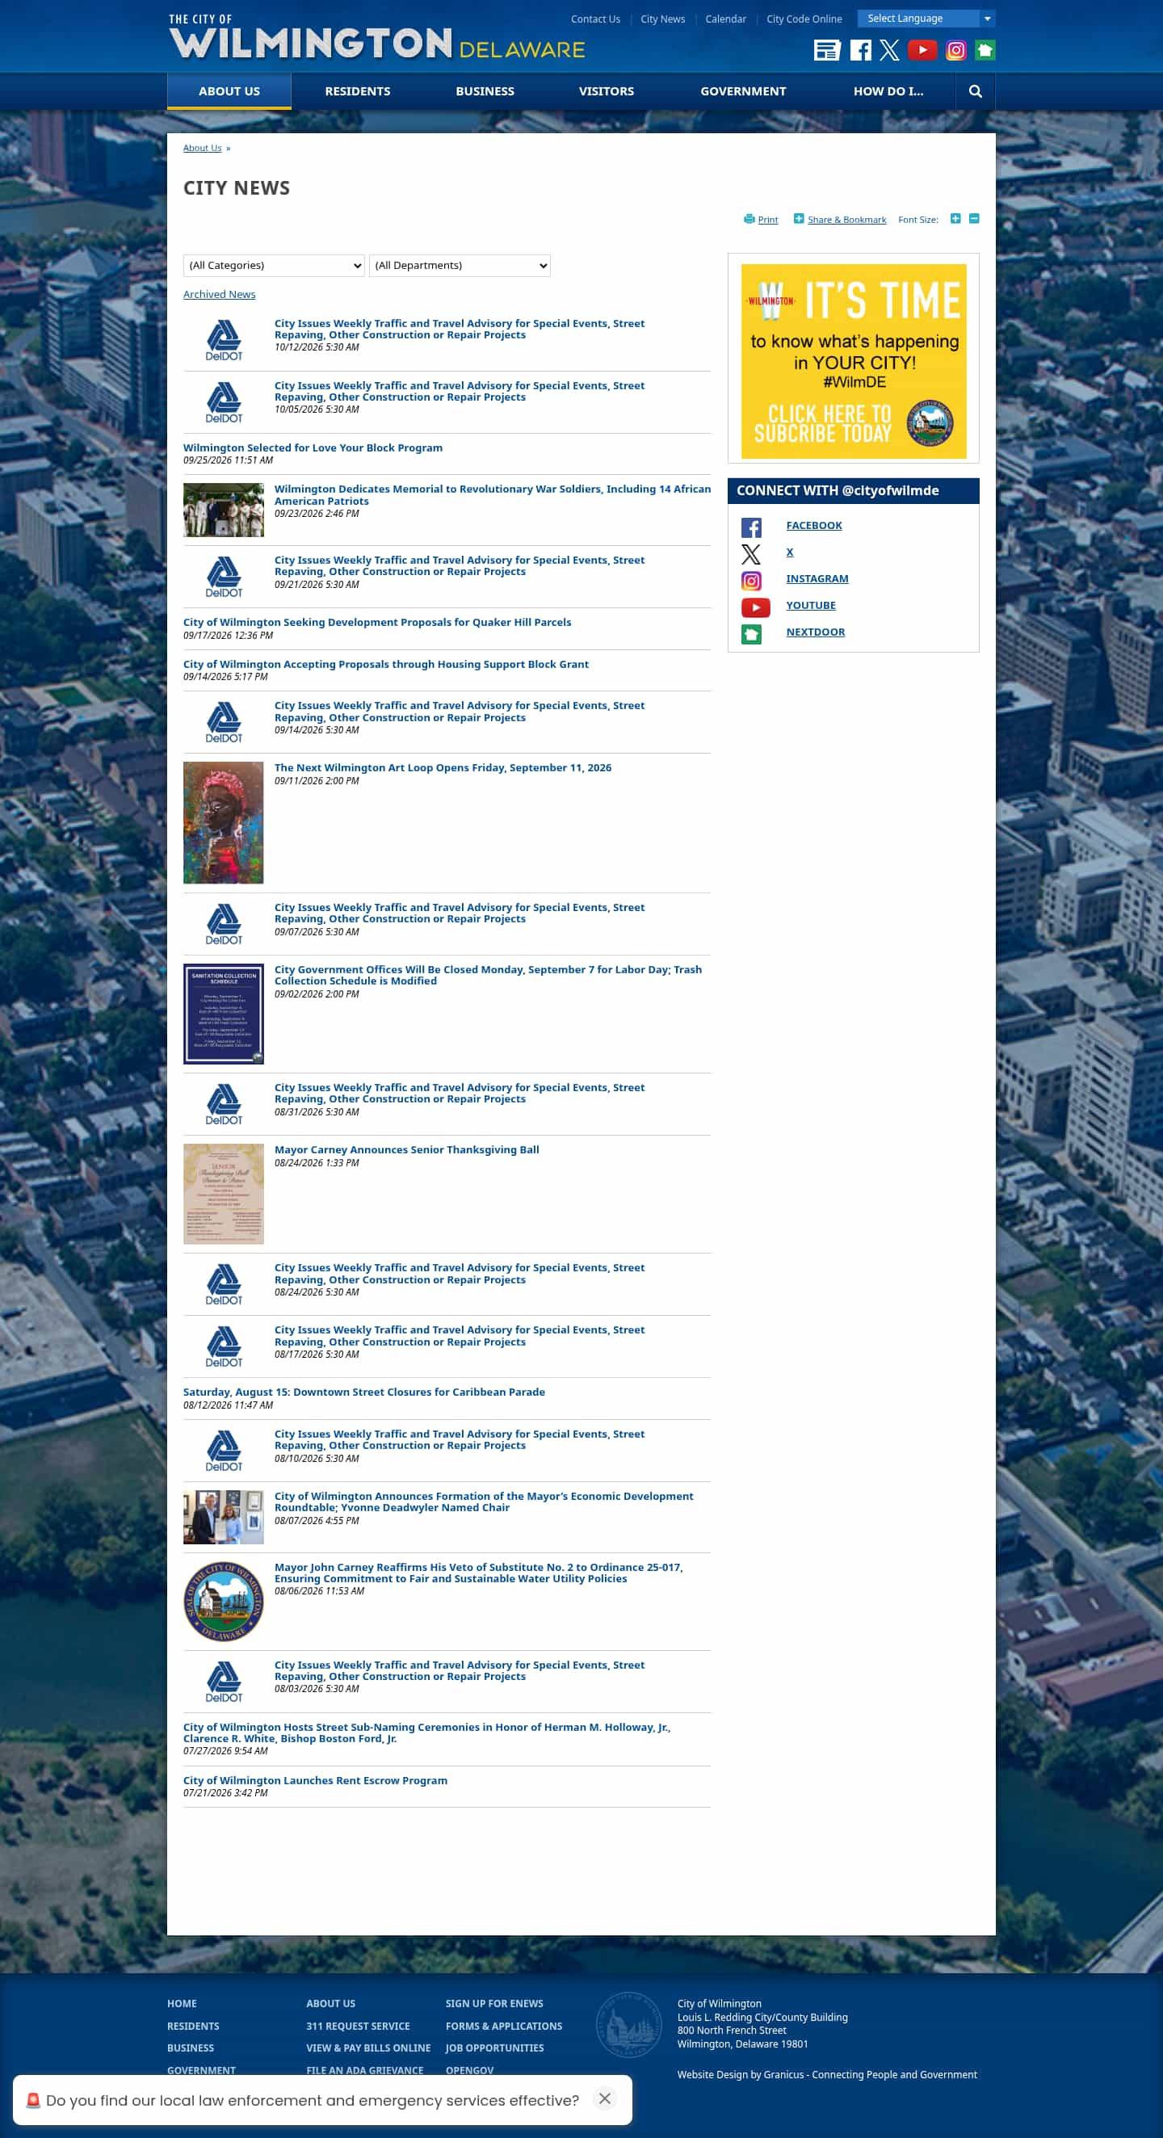Open the Nextdoor icon in the header
This screenshot has width=1163, height=2138.
click(985, 51)
